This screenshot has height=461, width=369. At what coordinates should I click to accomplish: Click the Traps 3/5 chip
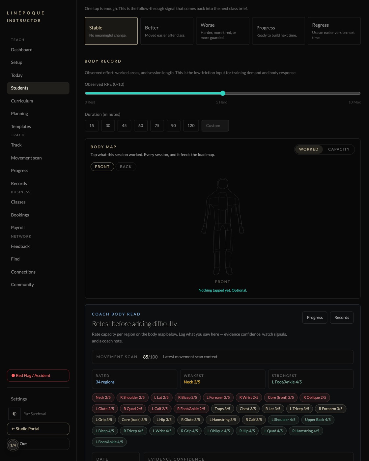(222, 409)
